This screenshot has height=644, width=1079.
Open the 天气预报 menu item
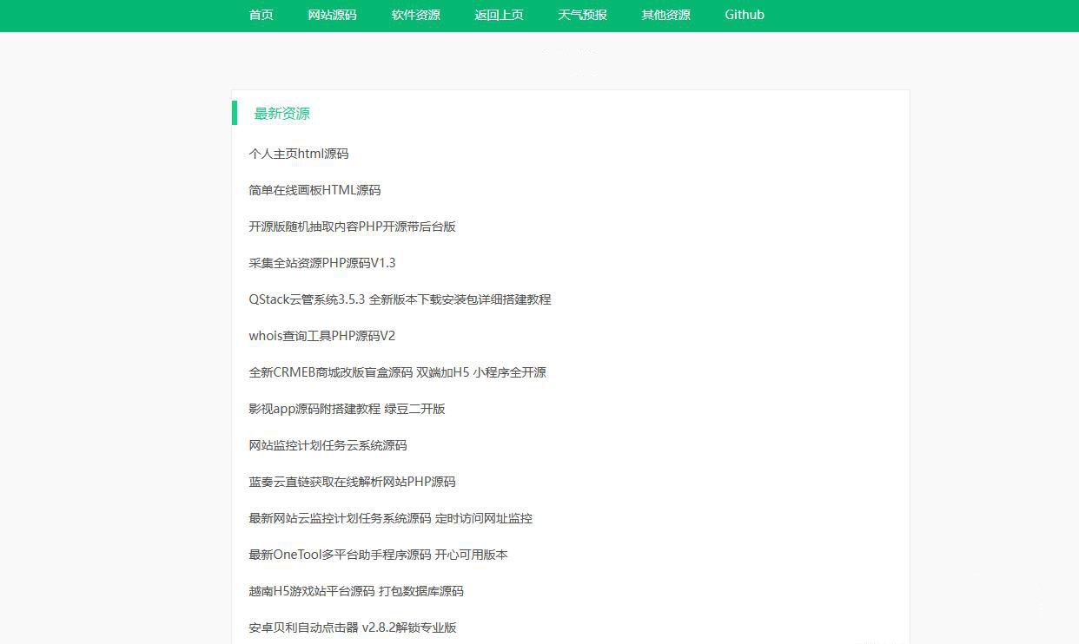click(x=582, y=15)
